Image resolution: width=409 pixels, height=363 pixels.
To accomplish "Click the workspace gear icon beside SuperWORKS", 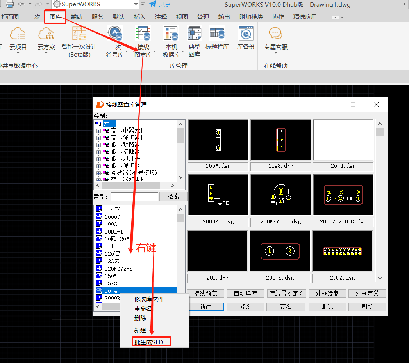I will click(57, 4).
